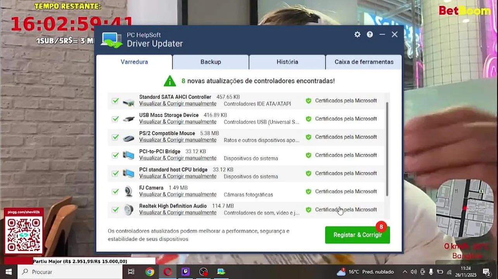Click the Standard SATA AHCI Controller name

175,97
